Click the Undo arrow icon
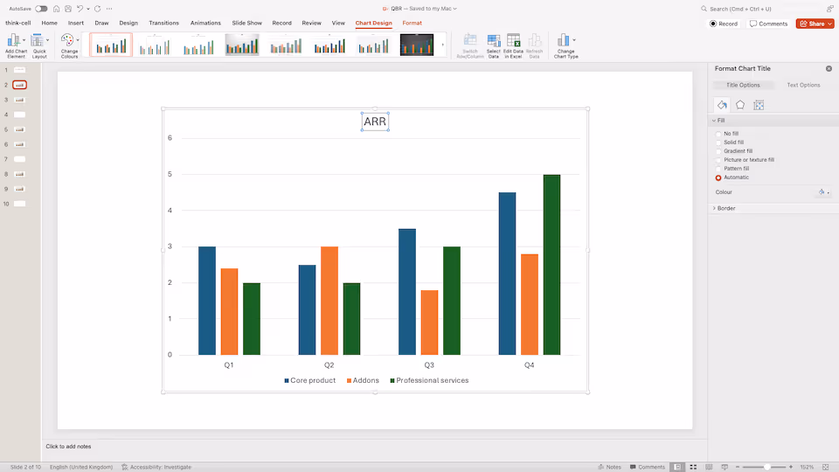 (x=80, y=9)
